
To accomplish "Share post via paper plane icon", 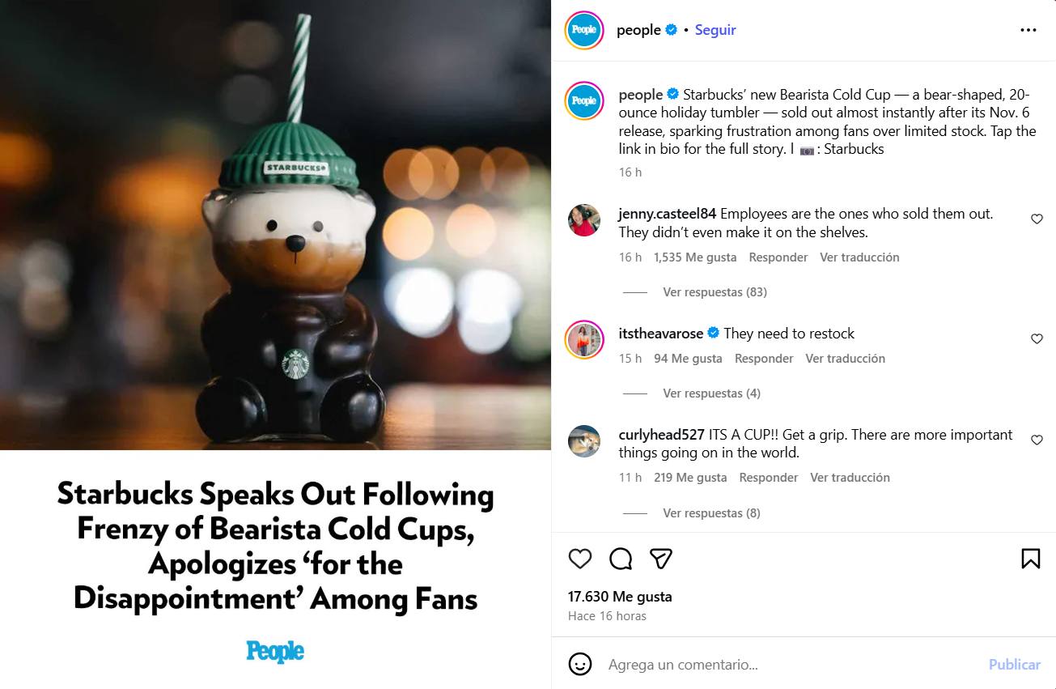I will (x=661, y=559).
